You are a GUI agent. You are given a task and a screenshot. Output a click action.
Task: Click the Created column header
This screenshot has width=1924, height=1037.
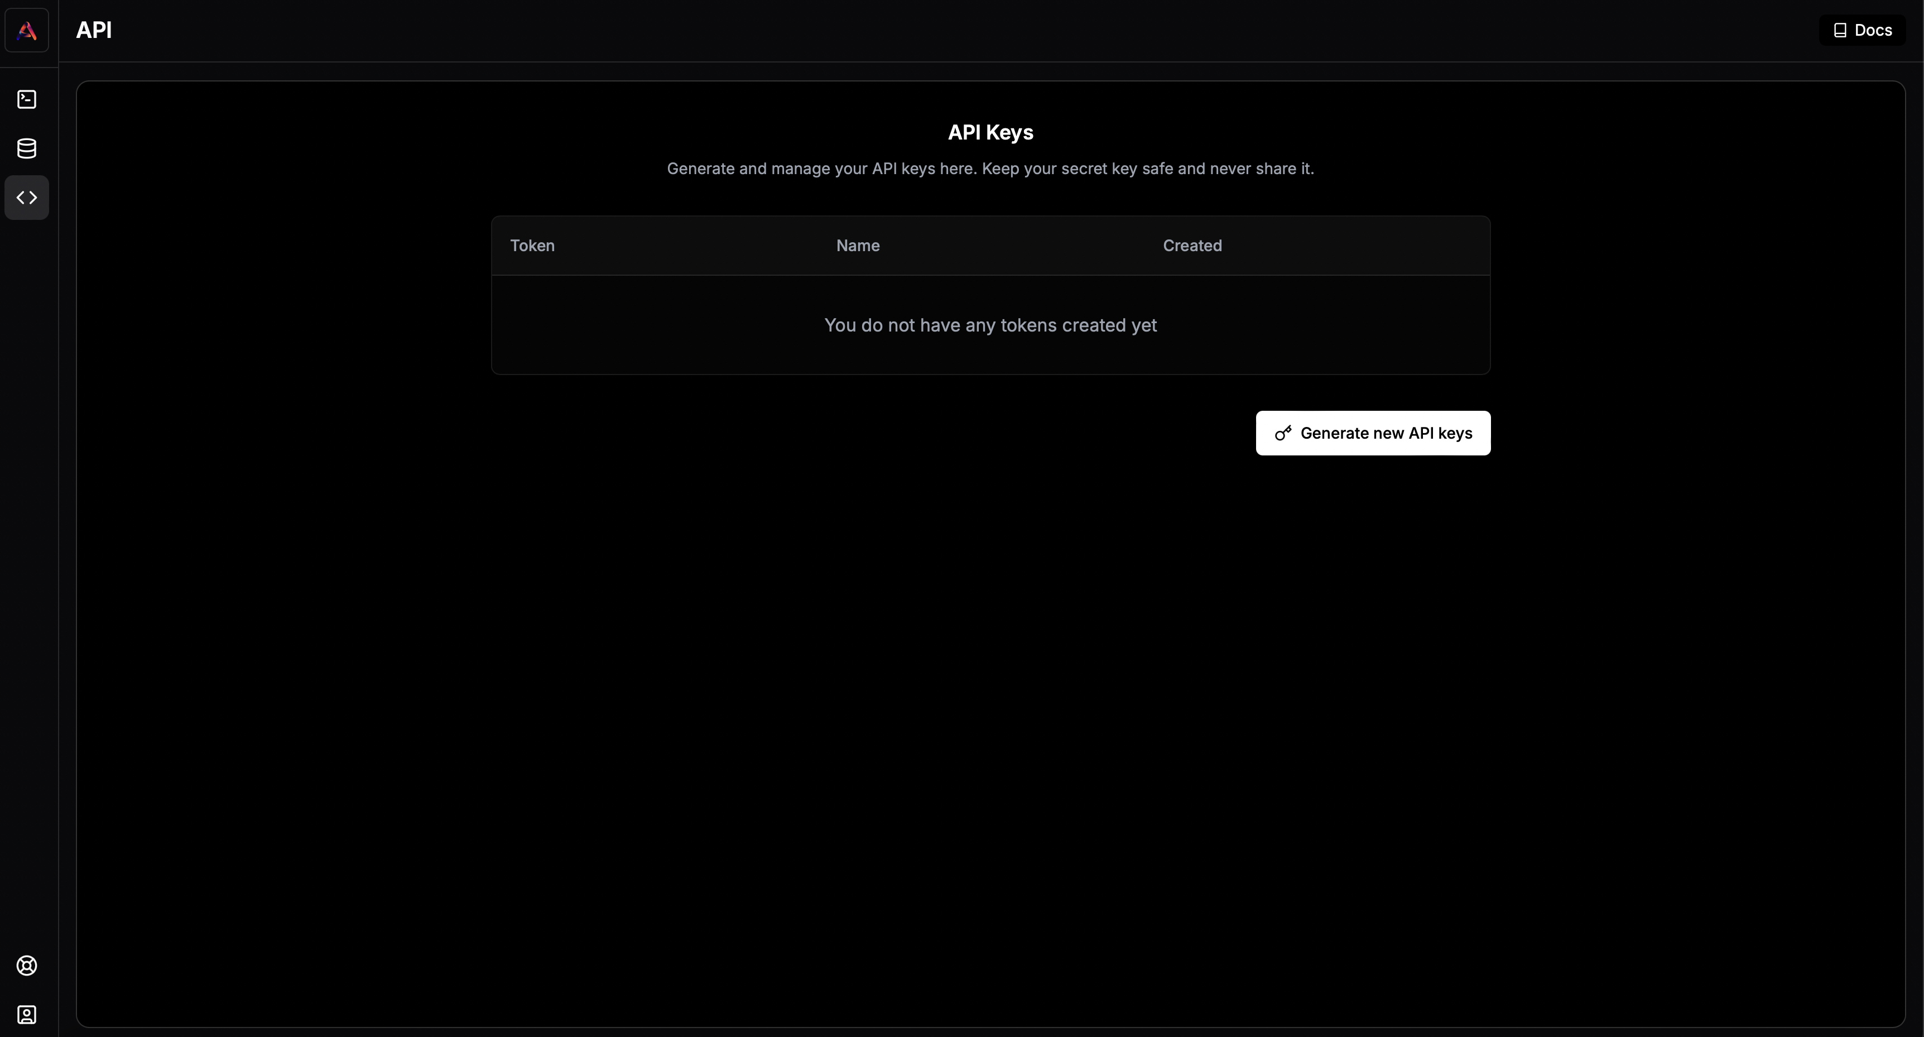[1192, 246]
